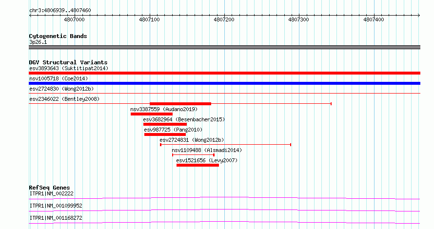Screen dimensions: 434x229
Task: Click the 4807100 ruler tick label
Action: pos(150,19)
